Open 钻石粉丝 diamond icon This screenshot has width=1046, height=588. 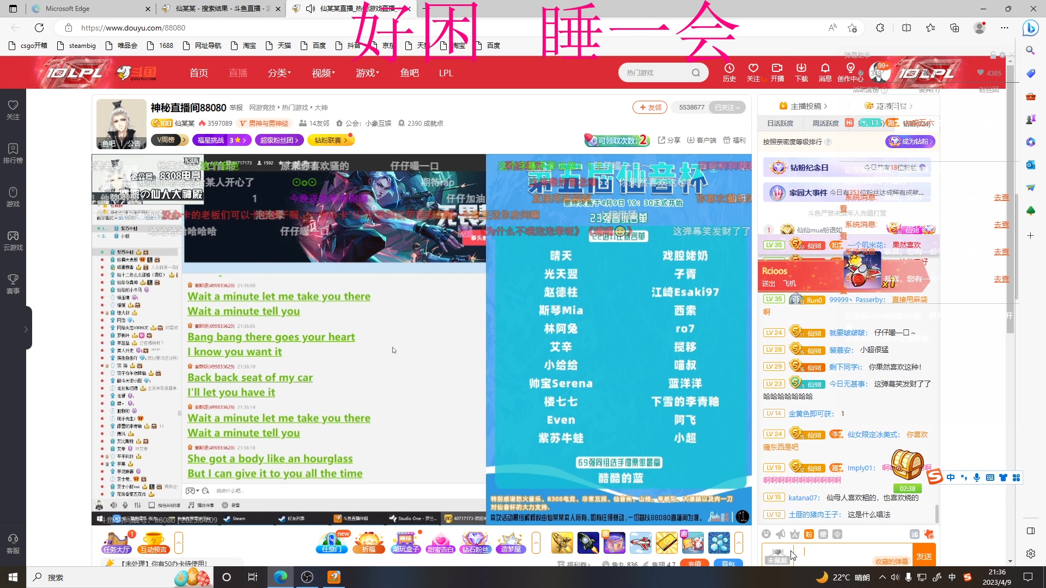[476, 543]
